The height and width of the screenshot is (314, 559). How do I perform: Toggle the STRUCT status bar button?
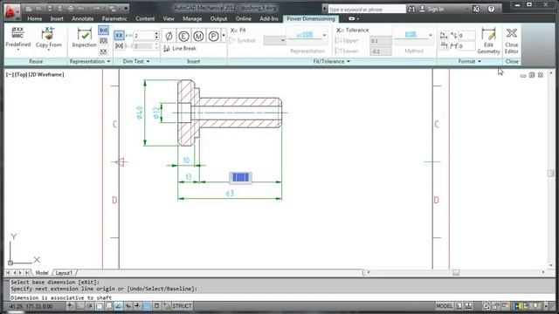tap(182, 306)
